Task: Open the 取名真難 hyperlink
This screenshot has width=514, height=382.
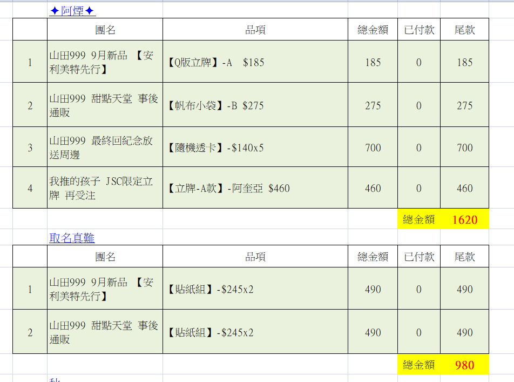Action: point(72,238)
